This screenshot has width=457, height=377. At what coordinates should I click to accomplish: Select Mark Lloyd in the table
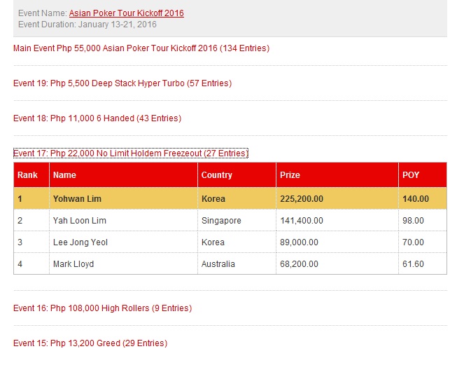73,264
